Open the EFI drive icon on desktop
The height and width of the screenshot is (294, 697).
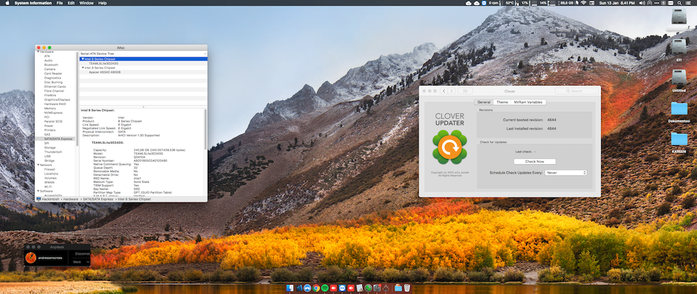click(x=679, y=46)
